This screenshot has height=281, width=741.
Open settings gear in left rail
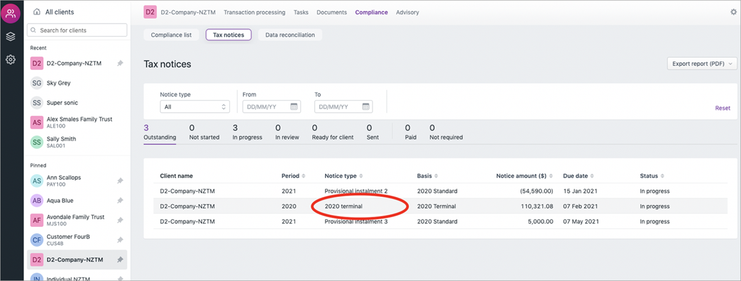[x=10, y=60]
